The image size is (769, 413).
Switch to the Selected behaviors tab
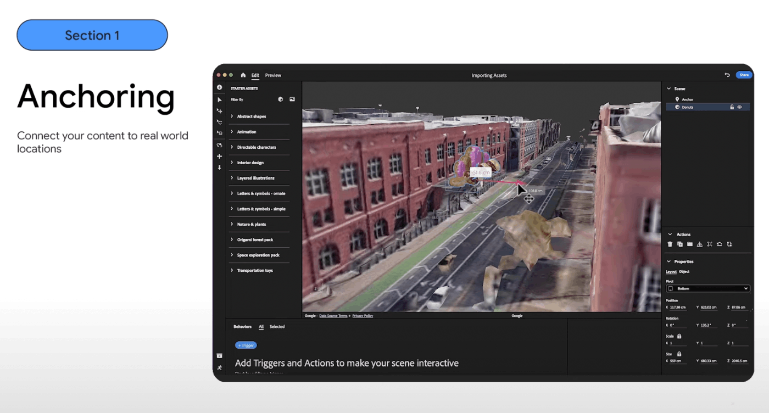point(277,326)
